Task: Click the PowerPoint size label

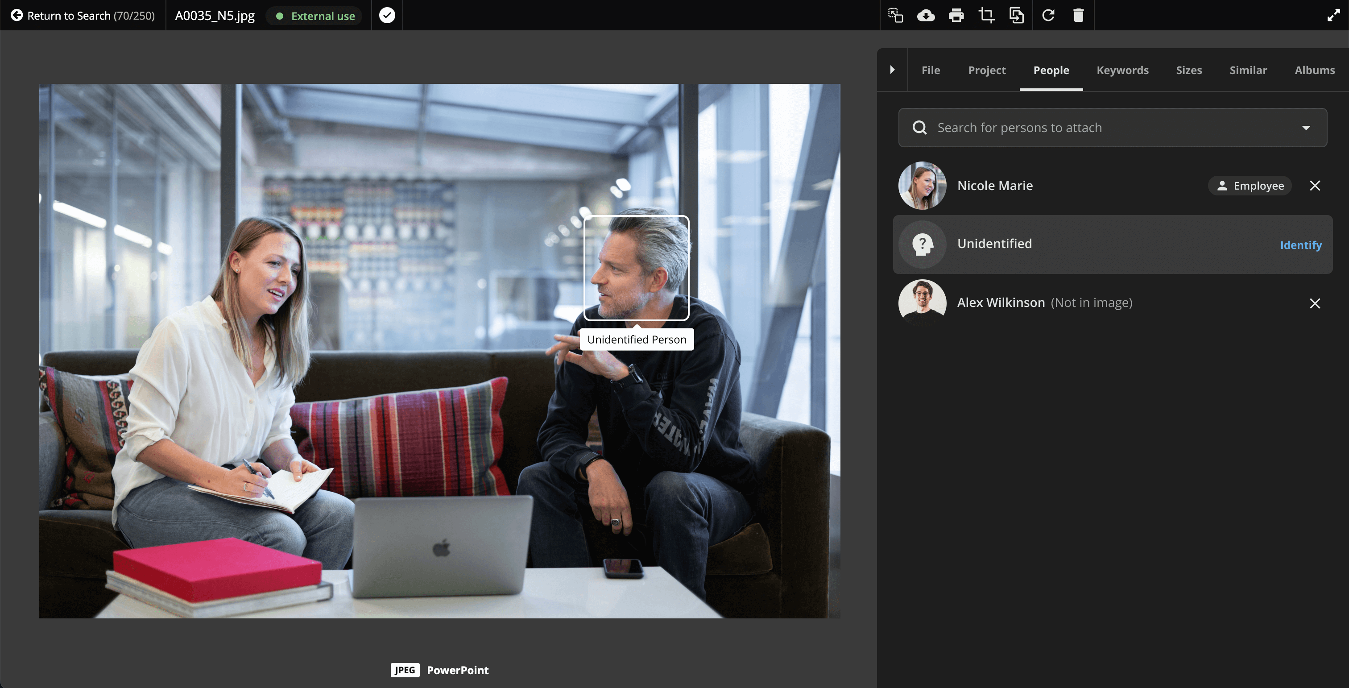Action: point(458,670)
